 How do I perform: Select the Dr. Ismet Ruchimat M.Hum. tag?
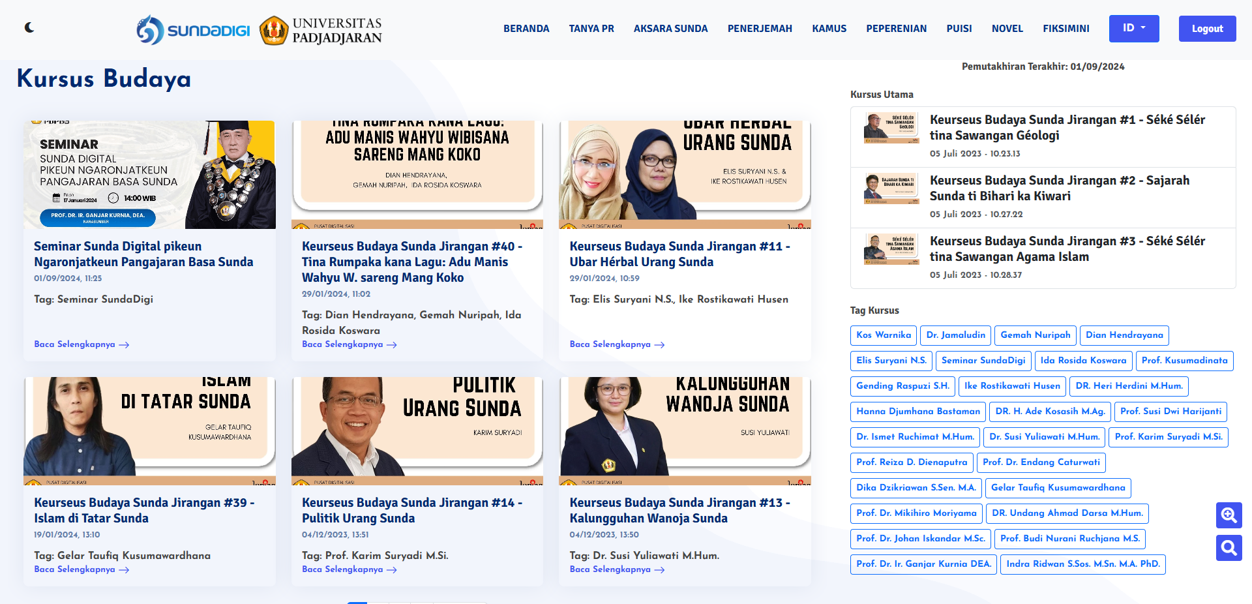coord(916,437)
